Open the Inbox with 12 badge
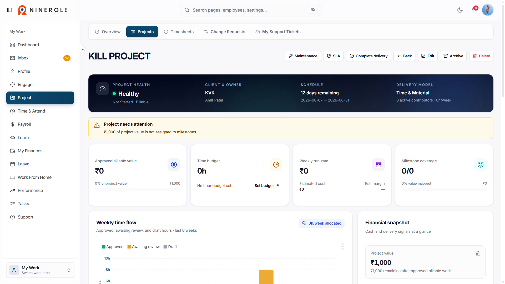This screenshot has width=505, height=284. pyautogui.click(x=40, y=58)
